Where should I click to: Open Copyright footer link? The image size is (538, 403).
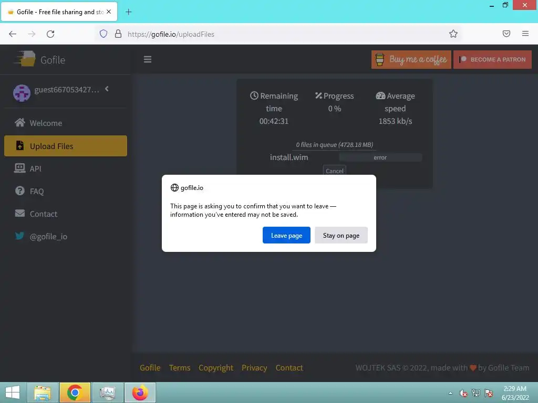(216, 367)
